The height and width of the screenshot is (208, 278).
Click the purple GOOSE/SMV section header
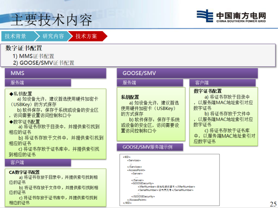pyautogui.click(x=187, y=73)
